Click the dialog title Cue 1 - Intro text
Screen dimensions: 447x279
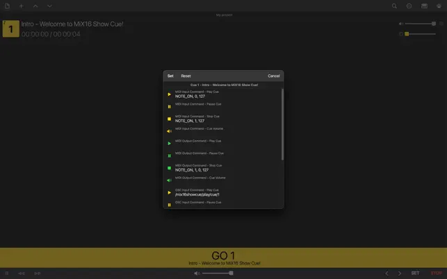224,85
